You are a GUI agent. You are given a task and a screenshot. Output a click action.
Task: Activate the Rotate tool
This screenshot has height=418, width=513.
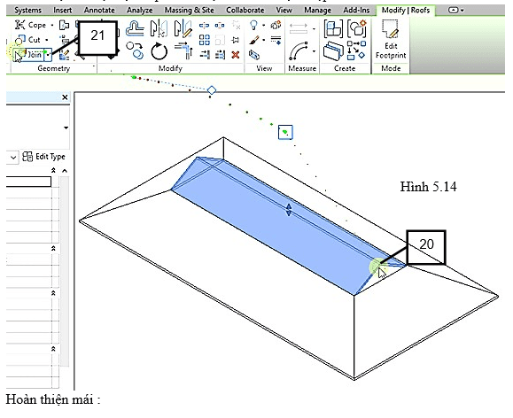[x=159, y=51]
